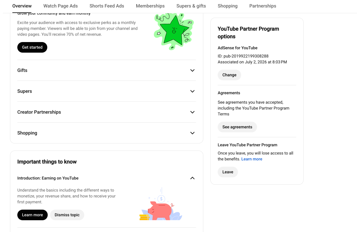Switch to Watch Page Ads tab
The width and height of the screenshot is (357, 232).
pyautogui.click(x=60, y=6)
